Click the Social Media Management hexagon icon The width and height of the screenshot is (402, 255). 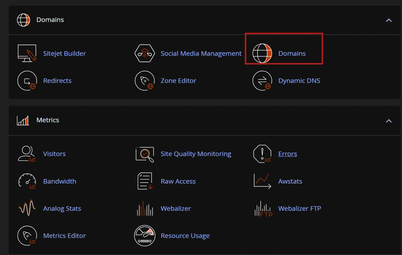[145, 53]
